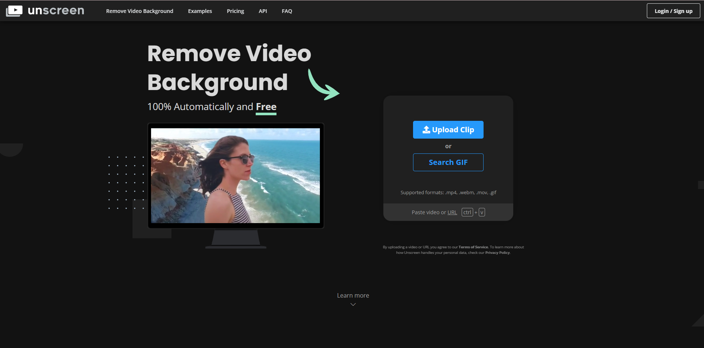Open the Privacy Policy link
This screenshot has height=348, width=704.
click(497, 253)
